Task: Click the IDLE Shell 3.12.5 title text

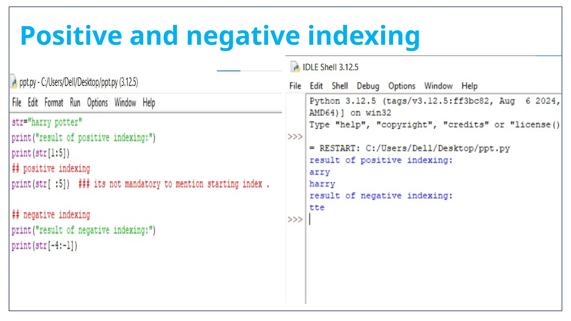Action: pyautogui.click(x=330, y=67)
